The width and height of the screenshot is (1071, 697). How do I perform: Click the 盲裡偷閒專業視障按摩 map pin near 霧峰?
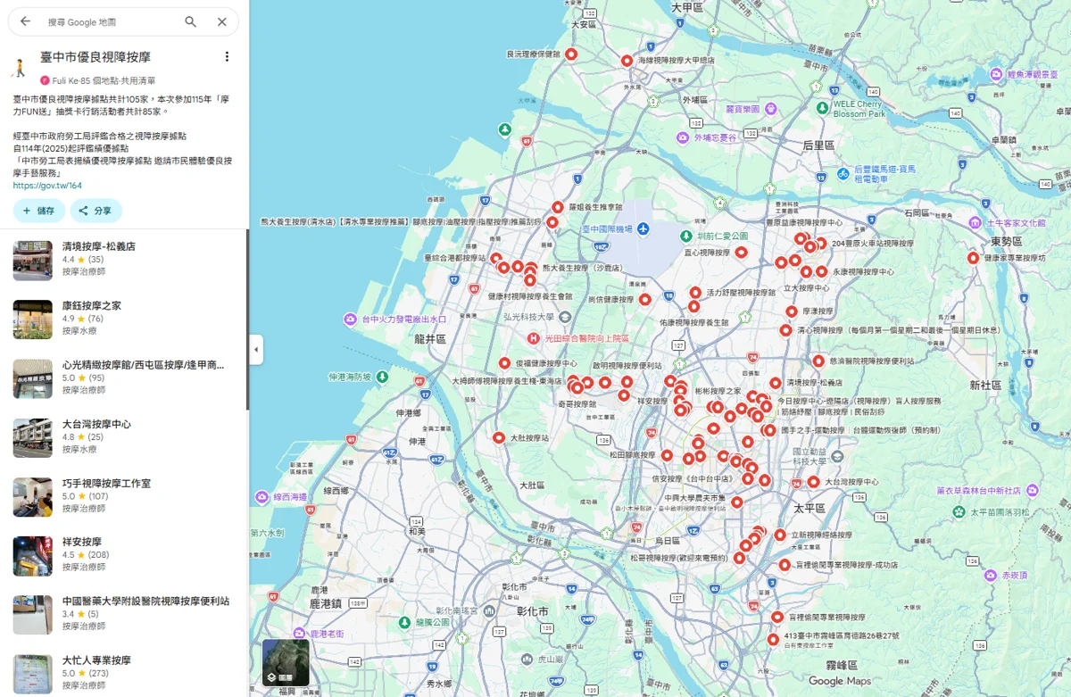(777, 617)
